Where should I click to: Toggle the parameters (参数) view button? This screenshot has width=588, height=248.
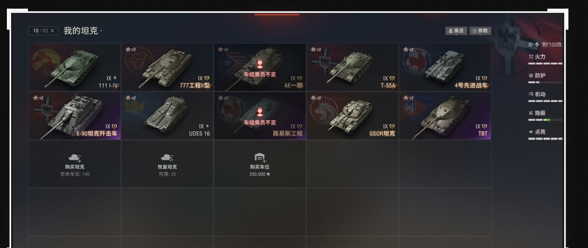coord(480,31)
